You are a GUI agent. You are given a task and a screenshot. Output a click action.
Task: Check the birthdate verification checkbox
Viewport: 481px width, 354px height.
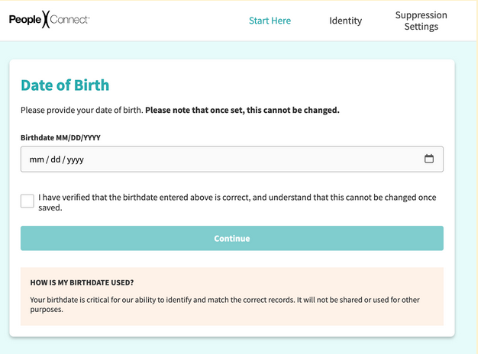click(x=27, y=201)
